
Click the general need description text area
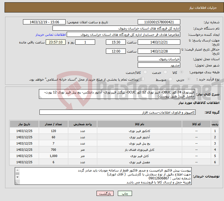[117, 94]
